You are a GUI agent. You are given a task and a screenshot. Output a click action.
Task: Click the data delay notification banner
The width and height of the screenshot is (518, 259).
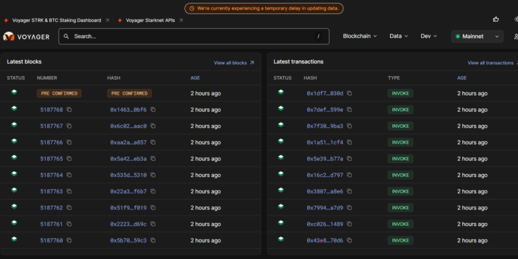click(x=264, y=8)
